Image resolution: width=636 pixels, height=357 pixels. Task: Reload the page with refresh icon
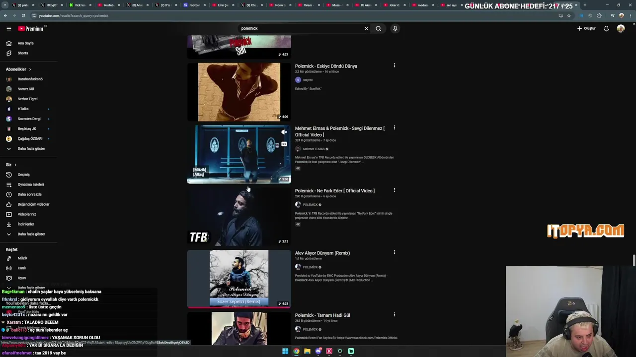[23, 15]
